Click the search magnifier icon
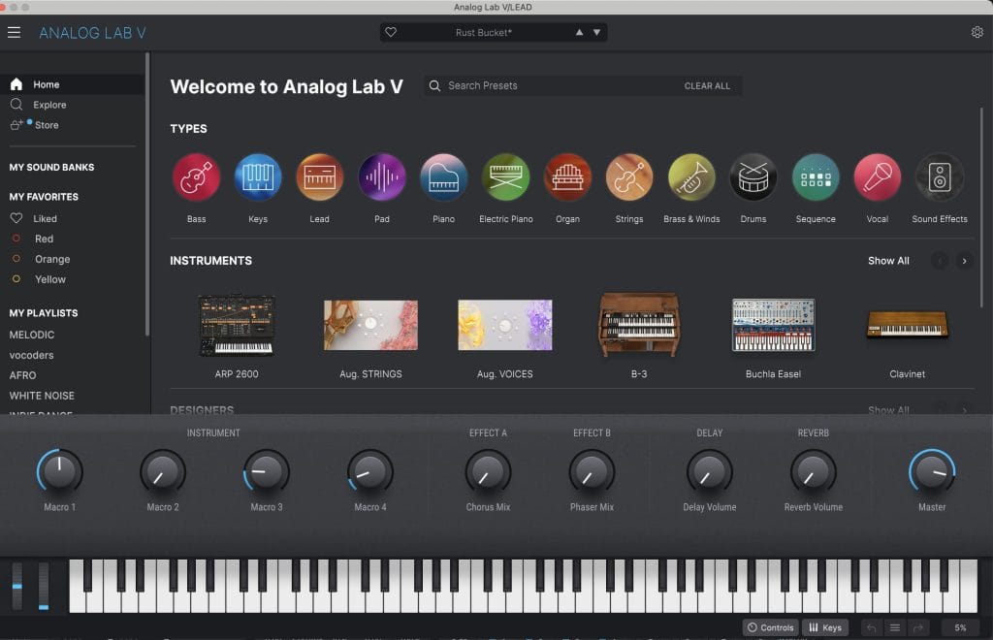Screen dimensions: 993x640 pos(434,85)
